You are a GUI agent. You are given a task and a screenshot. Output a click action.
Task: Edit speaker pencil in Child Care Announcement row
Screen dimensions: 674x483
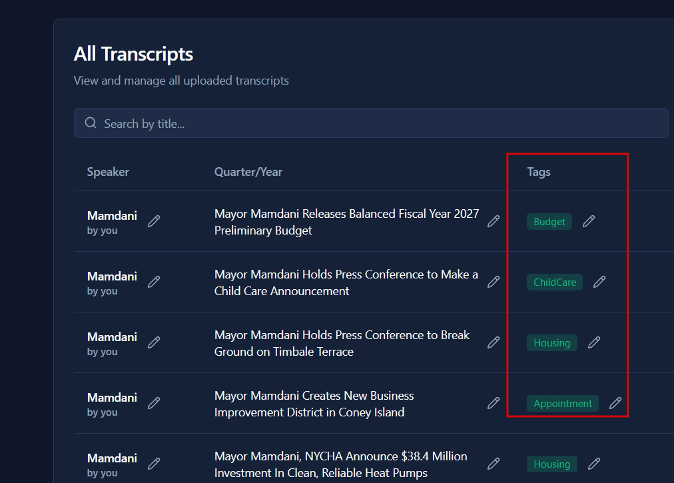click(154, 282)
